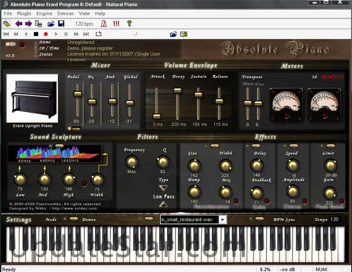Click the Tempo value field showing 120
This screenshot has width=352, height=272.
334,219
